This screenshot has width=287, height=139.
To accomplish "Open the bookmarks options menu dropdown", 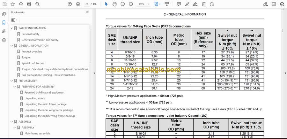I will (14, 20).
